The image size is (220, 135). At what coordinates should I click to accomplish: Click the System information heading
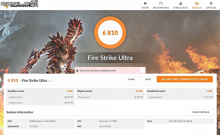tap(20, 112)
